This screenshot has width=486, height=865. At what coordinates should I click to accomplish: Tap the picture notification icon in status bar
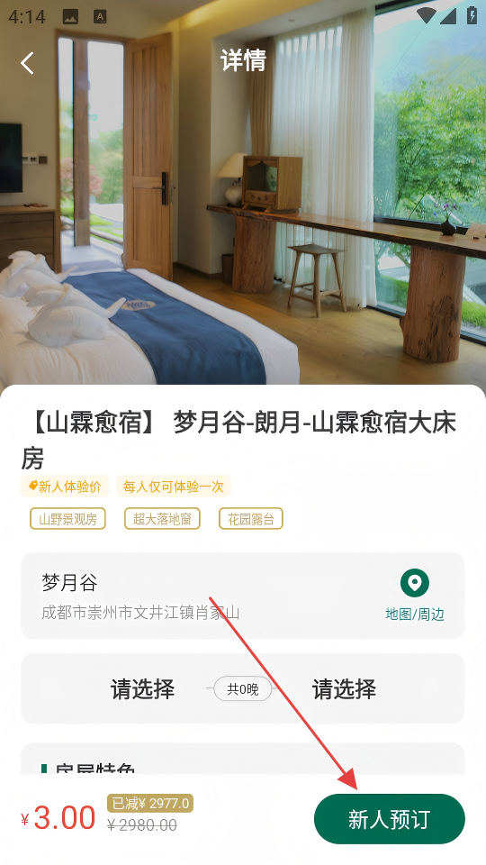click(x=70, y=17)
